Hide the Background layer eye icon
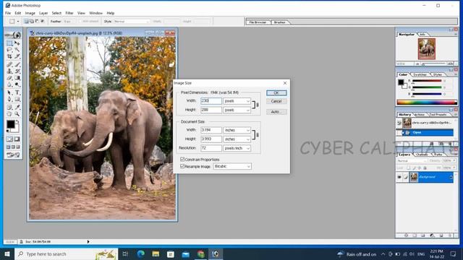The image size is (463, 260). (399, 177)
